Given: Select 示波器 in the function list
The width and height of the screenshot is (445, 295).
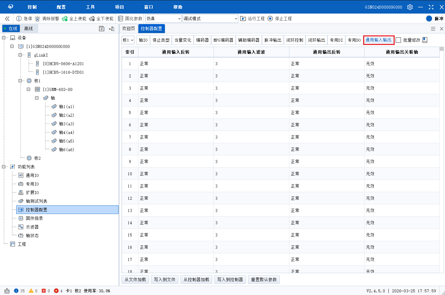Looking at the screenshot, I should pyautogui.click(x=32, y=227).
